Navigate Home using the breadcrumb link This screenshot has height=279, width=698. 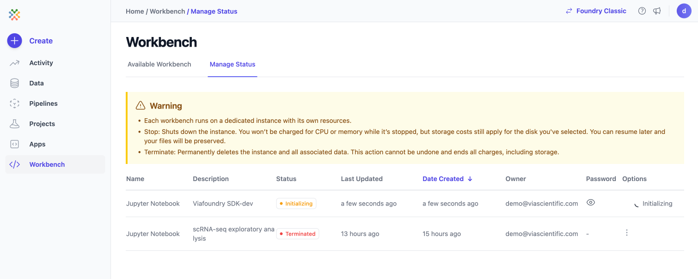[135, 11]
